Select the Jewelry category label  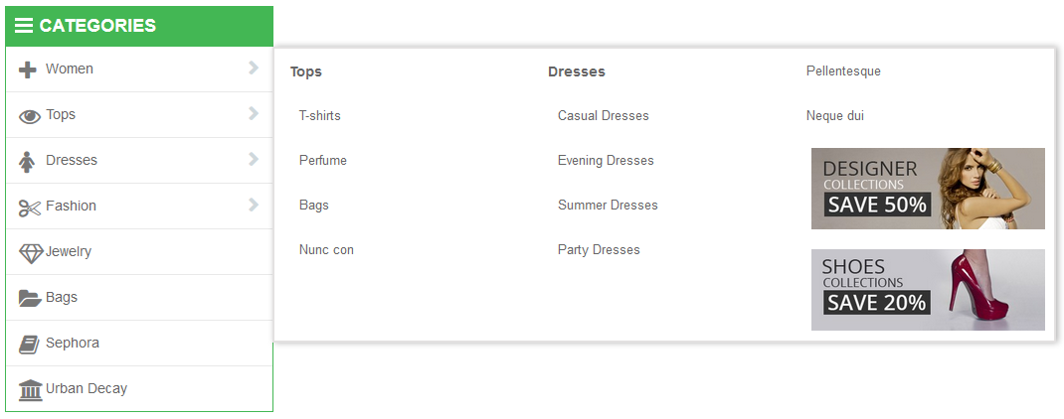click(69, 251)
